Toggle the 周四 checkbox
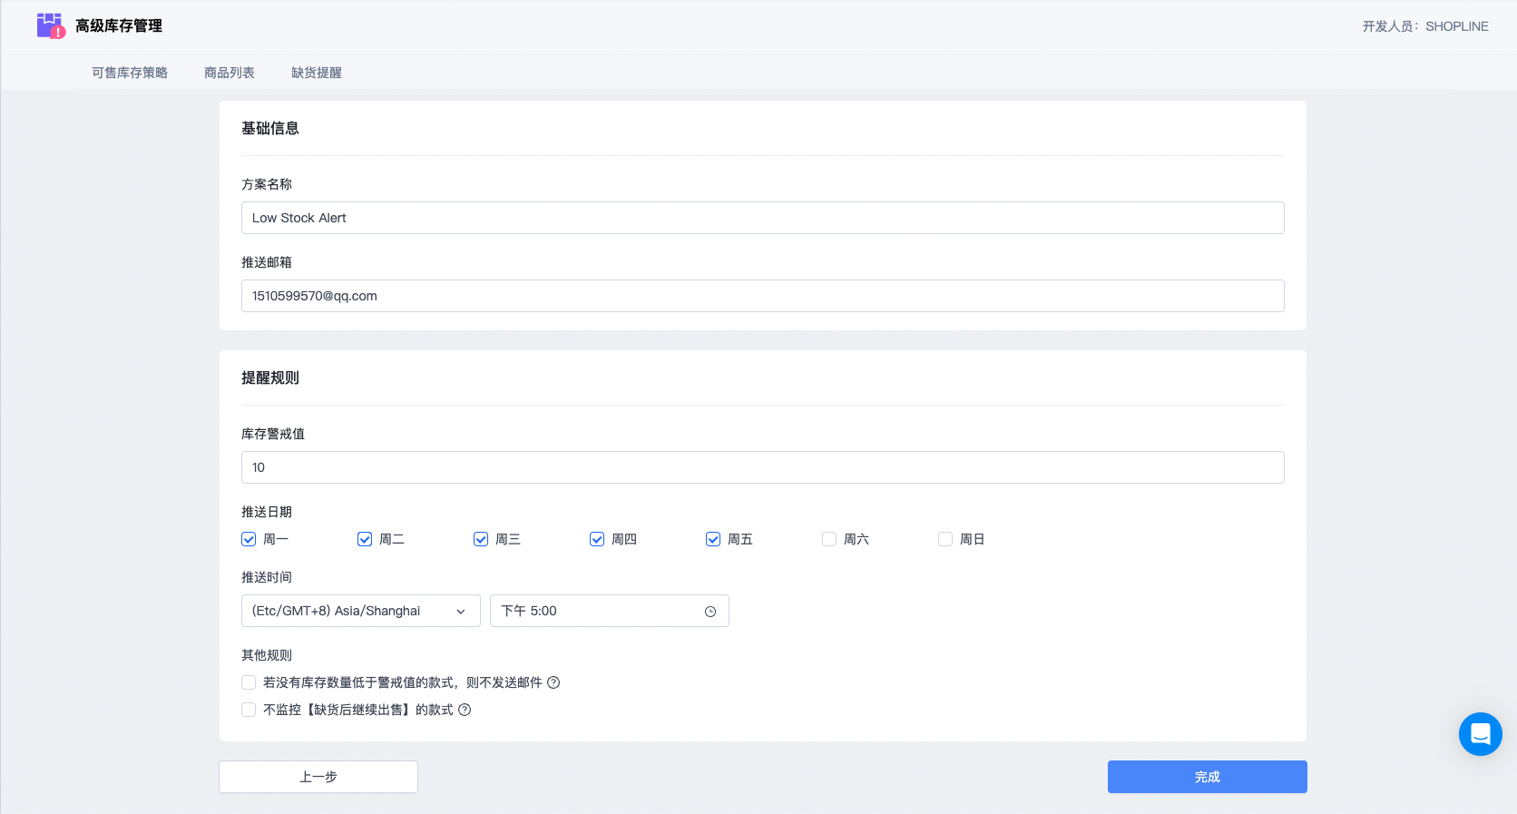 point(597,539)
